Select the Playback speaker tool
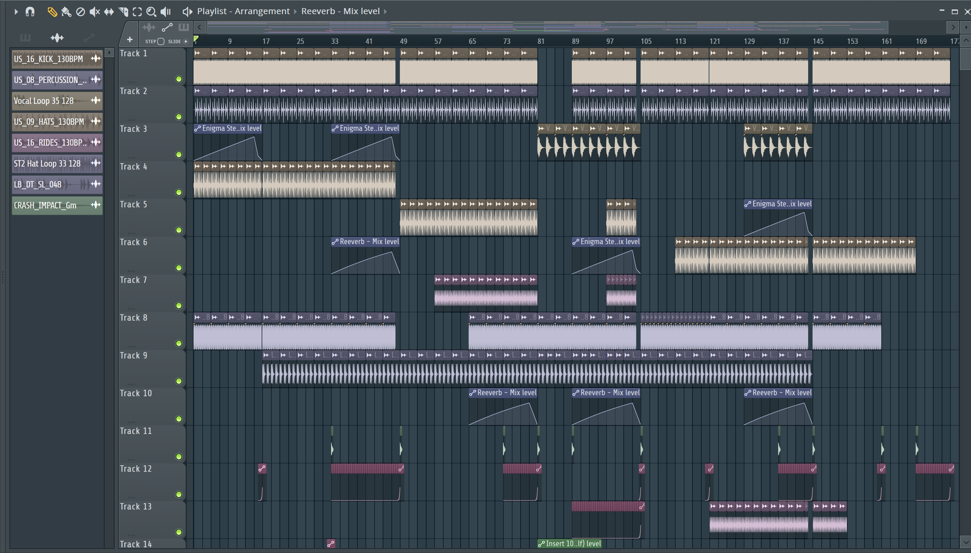Viewport: 971px width, 553px height. pyautogui.click(x=166, y=12)
